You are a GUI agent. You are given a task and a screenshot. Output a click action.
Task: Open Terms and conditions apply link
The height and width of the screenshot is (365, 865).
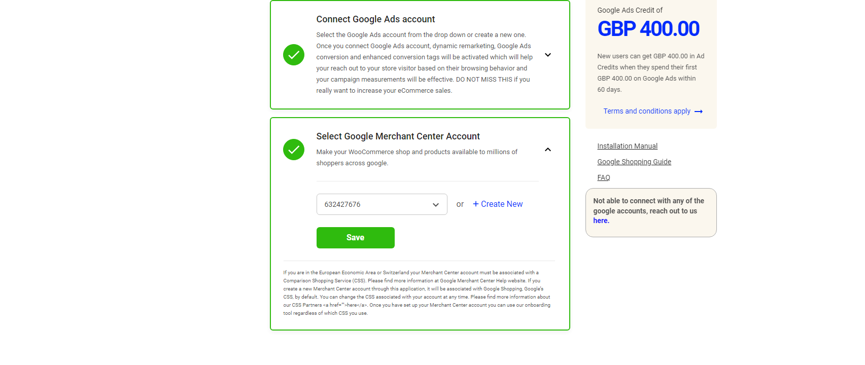click(x=647, y=111)
